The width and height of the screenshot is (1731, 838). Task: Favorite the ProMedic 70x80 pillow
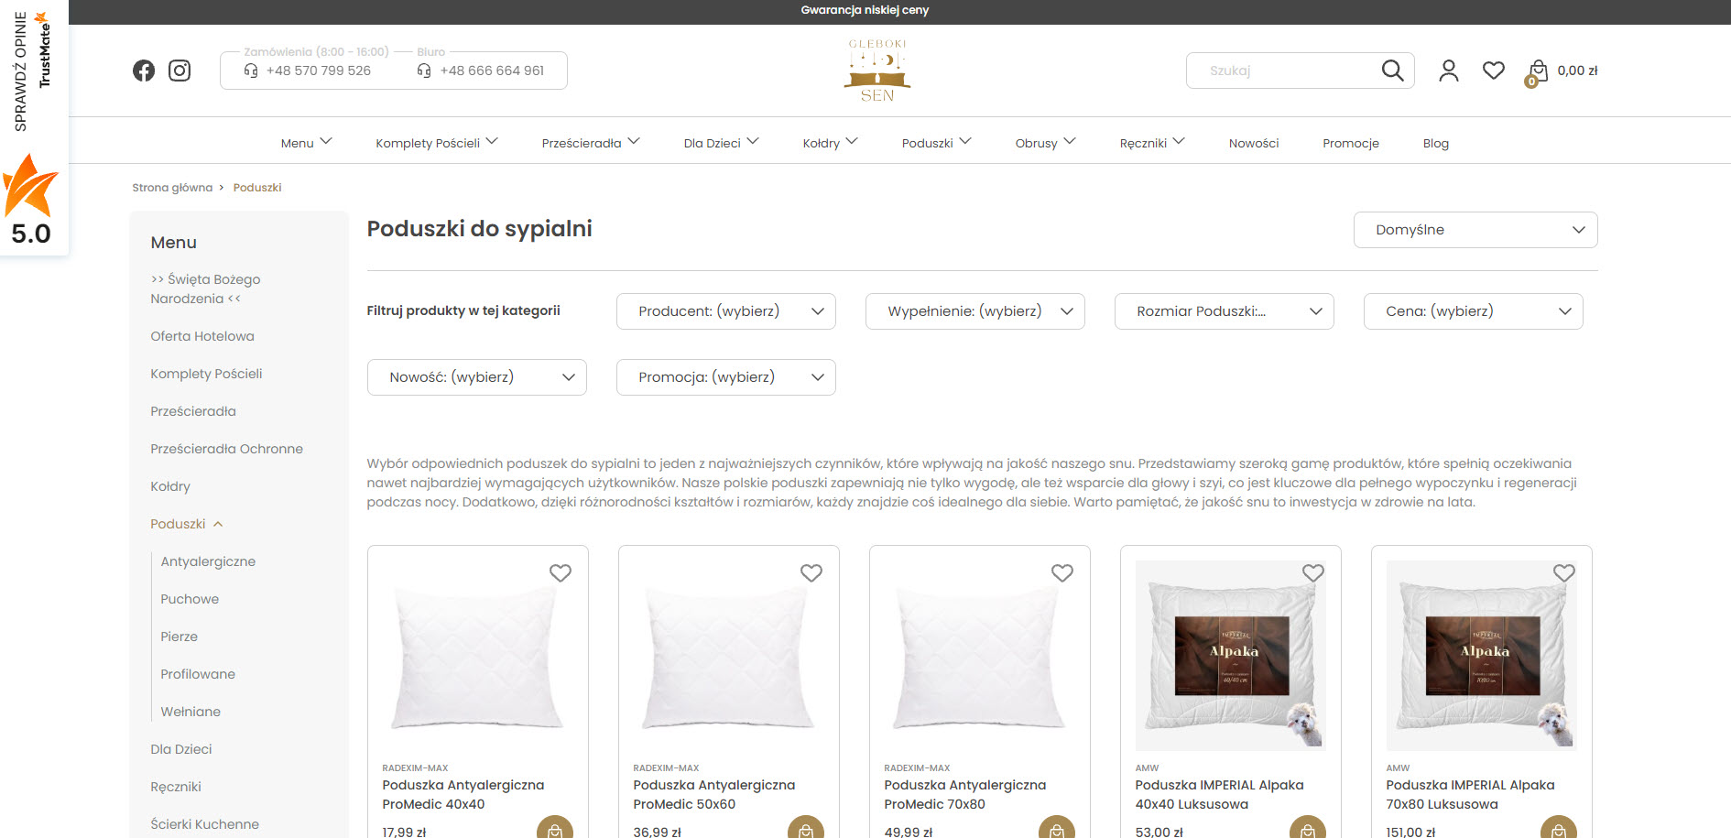click(1061, 573)
